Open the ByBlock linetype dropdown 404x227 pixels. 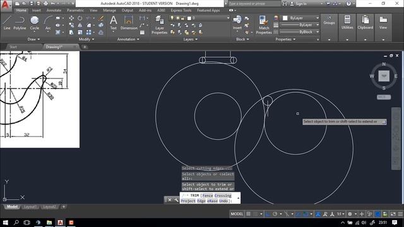click(x=318, y=32)
